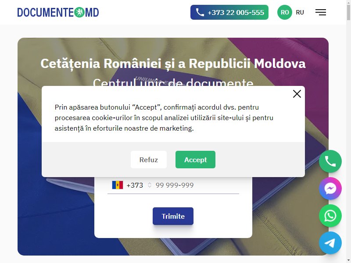Close the cookie consent dialog with X

point(297,94)
